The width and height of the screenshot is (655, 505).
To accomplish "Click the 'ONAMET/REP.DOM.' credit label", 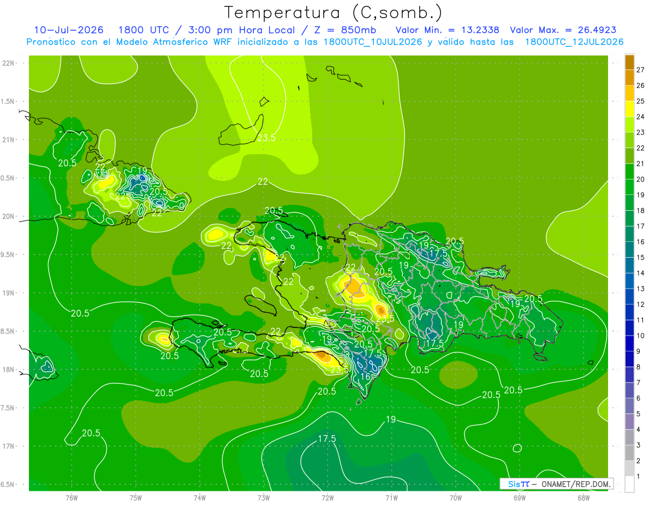I will (x=575, y=484).
